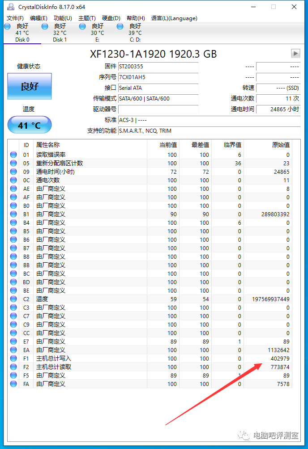Click the 当前值 column header
The height and width of the screenshot is (449, 308).
[x=168, y=145]
